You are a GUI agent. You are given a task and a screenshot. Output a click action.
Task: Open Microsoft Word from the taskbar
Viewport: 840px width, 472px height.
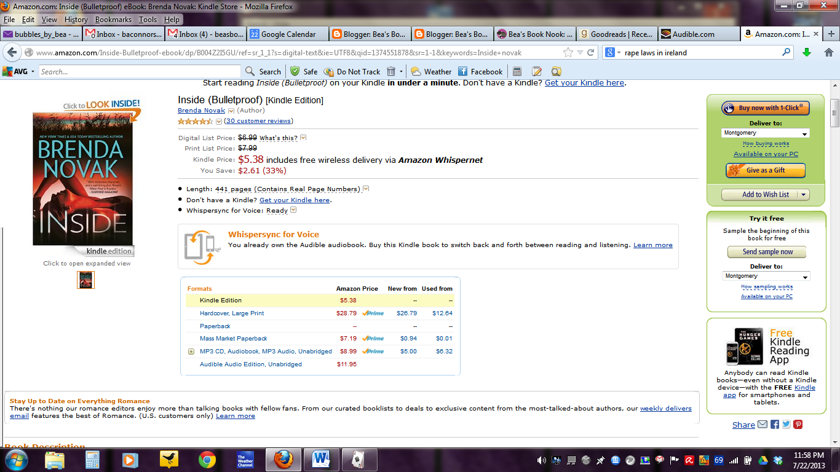(322, 459)
